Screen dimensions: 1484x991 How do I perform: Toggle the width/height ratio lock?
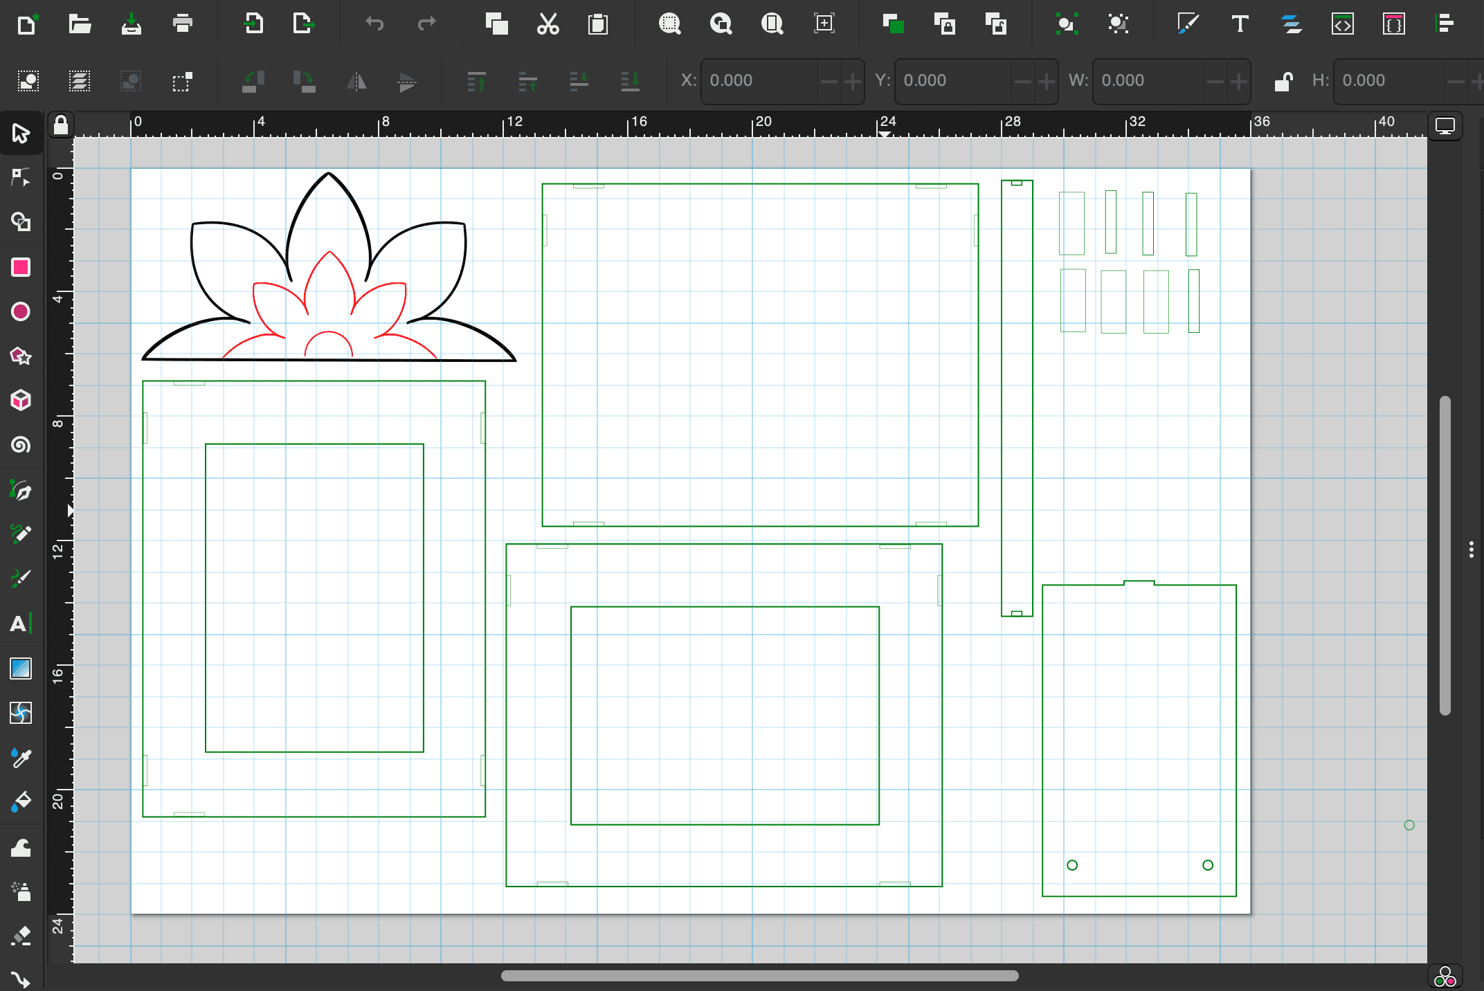point(1283,81)
